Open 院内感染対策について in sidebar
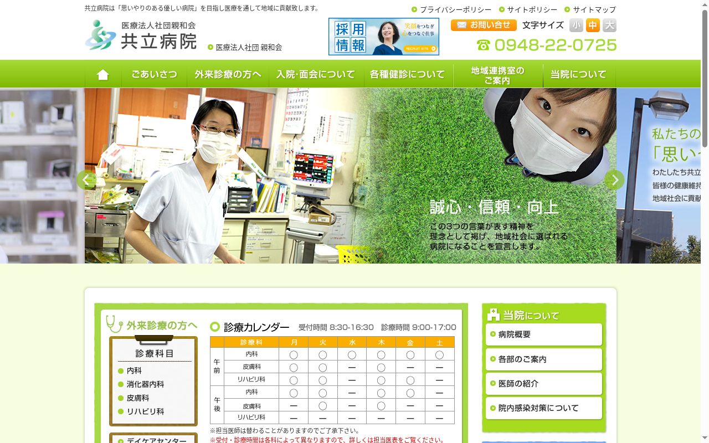This screenshot has width=709, height=443. pyautogui.click(x=544, y=408)
